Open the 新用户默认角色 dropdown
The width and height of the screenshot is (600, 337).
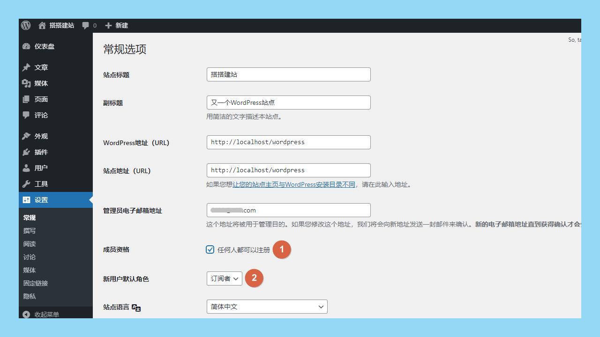coord(224,278)
